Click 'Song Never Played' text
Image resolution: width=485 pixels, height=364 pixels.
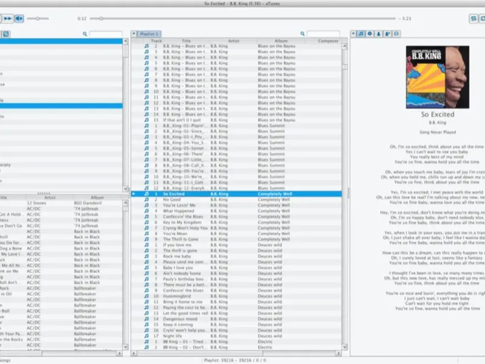(x=438, y=132)
